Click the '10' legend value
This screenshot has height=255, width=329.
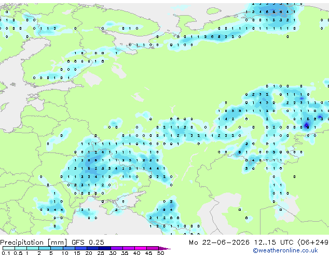tap(65, 253)
